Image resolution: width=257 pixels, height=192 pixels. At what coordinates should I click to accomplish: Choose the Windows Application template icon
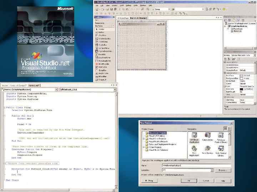click(x=194, y=138)
